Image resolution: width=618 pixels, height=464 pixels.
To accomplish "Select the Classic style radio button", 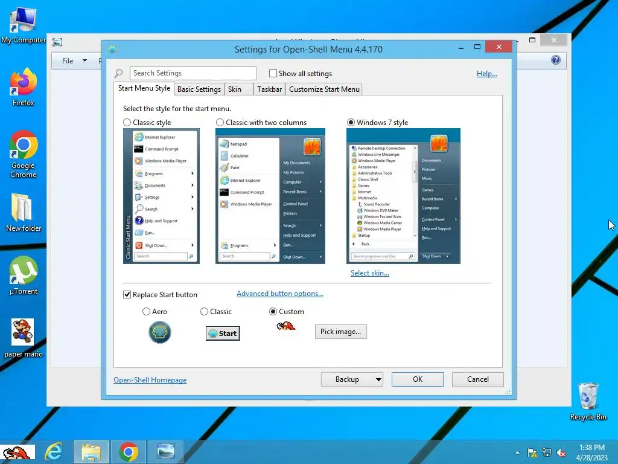I will (127, 122).
